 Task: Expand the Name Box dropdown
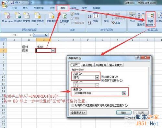click(31, 35)
